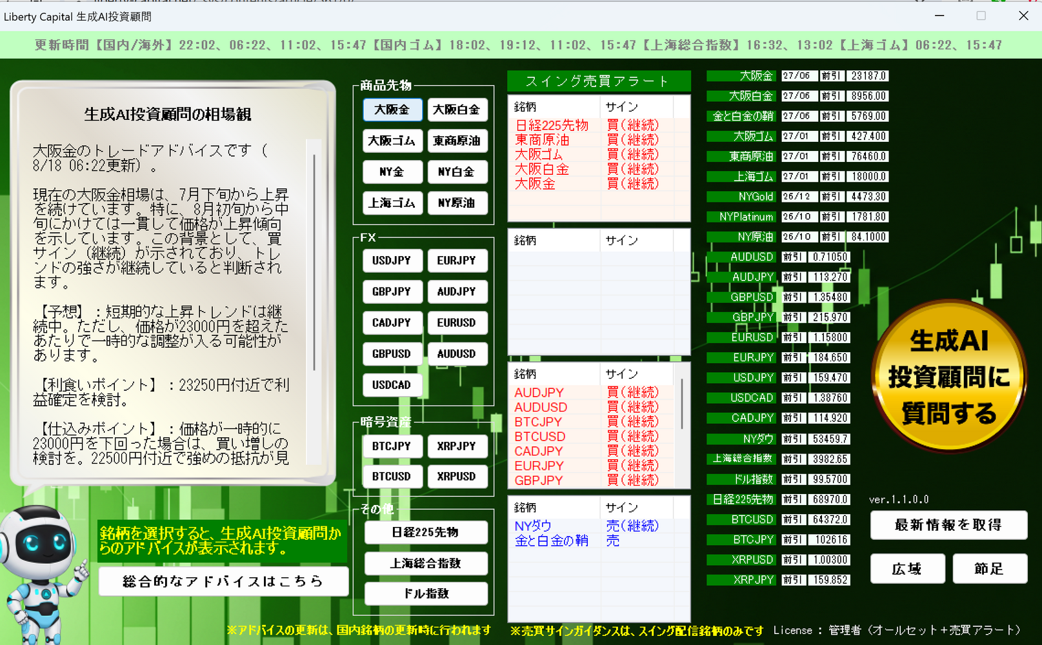This screenshot has width=1042, height=645.
Task: Select 大阪ゴム row in swing alerts
Action: pyautogui.click(x=599, y=155)
